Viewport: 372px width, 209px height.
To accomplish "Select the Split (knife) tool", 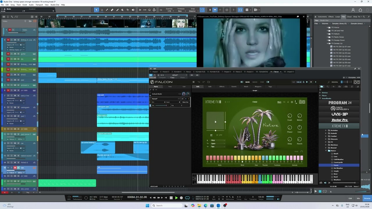I will point(107,10).
